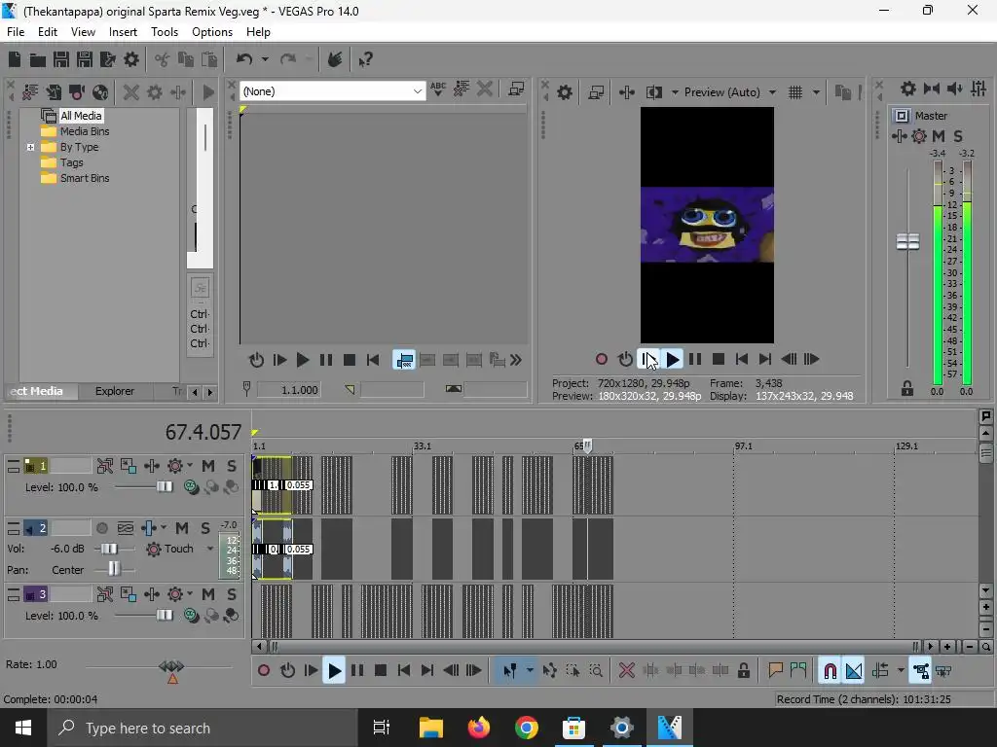Click track 2 Pan slider handle
The image size is (997, 747).
click(114, 568)
